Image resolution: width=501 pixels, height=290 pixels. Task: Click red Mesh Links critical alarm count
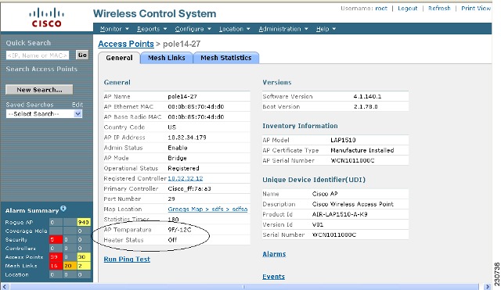pyautogui.click(x=56, y=266)
